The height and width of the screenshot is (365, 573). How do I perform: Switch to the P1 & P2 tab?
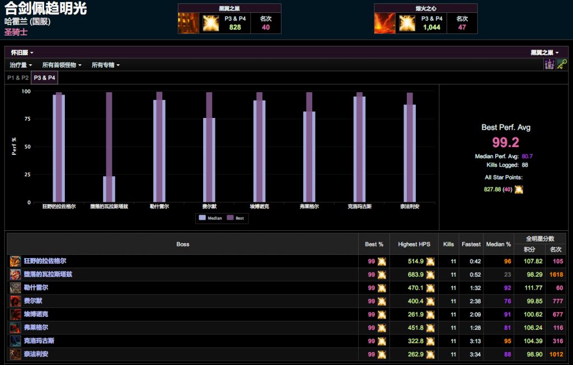[18, 78]
